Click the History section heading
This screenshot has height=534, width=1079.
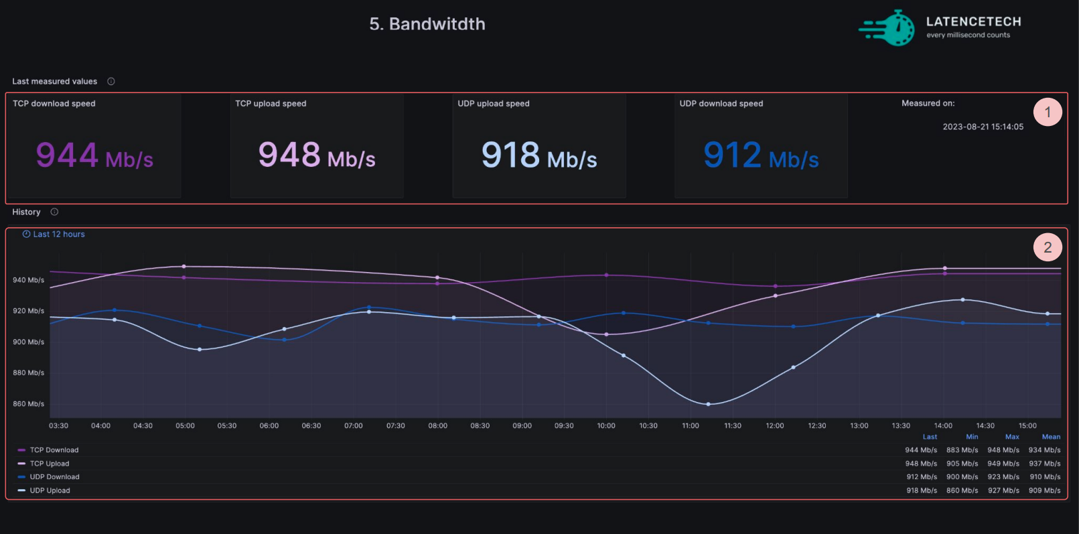(26, 212)
